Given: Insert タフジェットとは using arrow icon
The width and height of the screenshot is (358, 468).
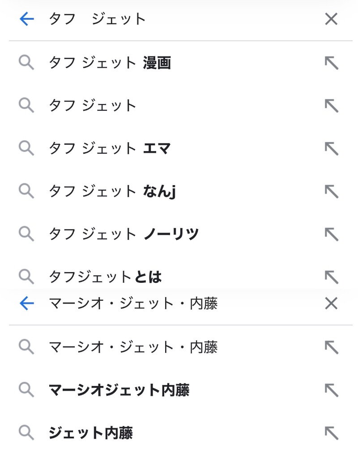Looking at the screenshot, I should [x=331, y=277].
